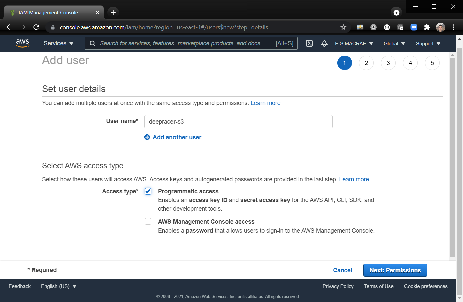
Task: Click Add another user link
Action: tap(177, 137)
